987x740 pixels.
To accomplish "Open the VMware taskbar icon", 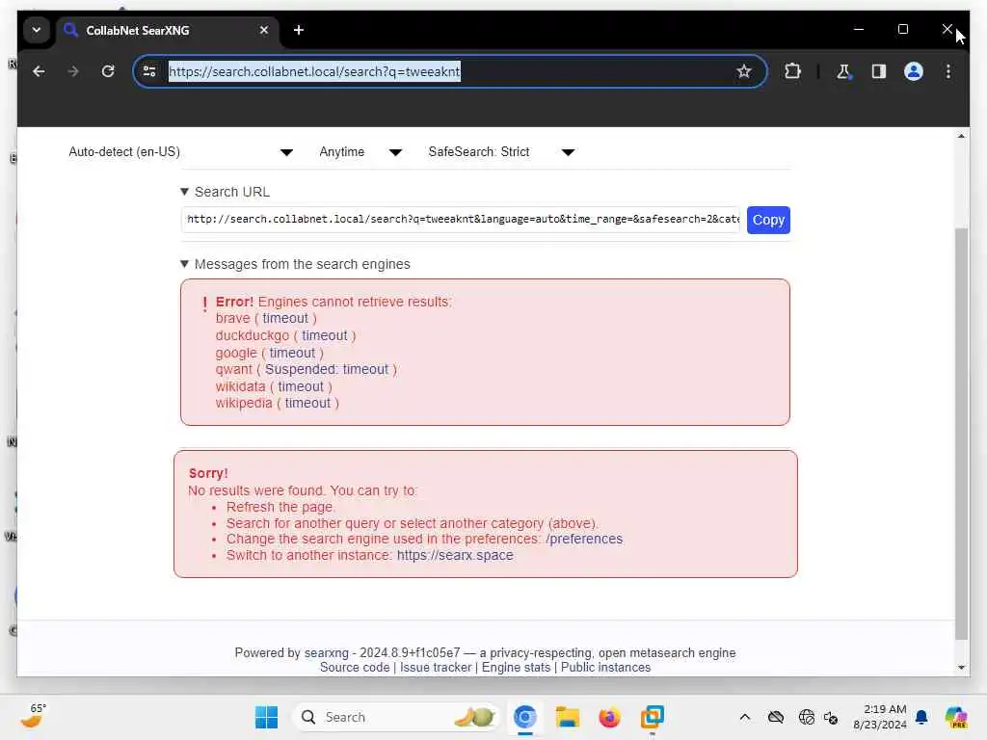I will click(x=653, y=717).
